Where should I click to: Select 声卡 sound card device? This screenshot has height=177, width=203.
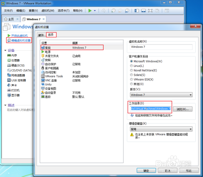12,85
